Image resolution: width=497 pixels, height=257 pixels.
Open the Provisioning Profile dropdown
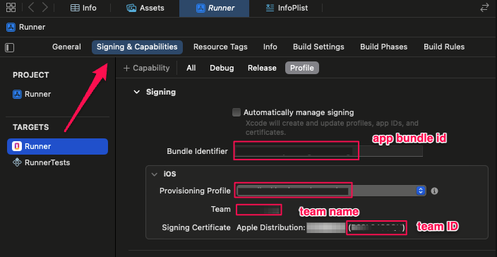330,191
